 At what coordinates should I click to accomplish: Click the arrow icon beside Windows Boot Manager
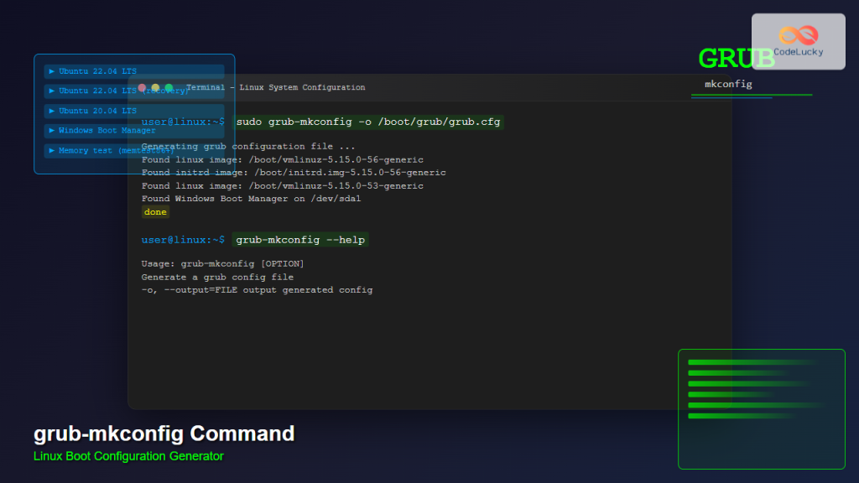tap(51, 130)
